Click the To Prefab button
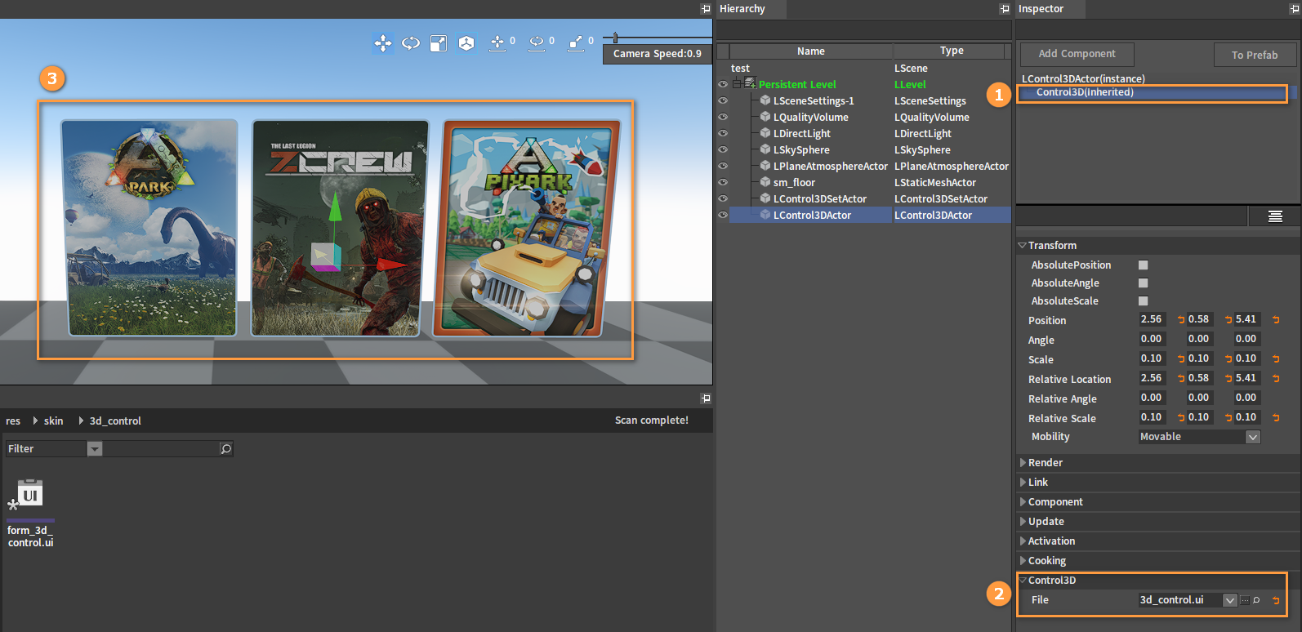The image size is (1302, 632). (x=1255, y=55)
